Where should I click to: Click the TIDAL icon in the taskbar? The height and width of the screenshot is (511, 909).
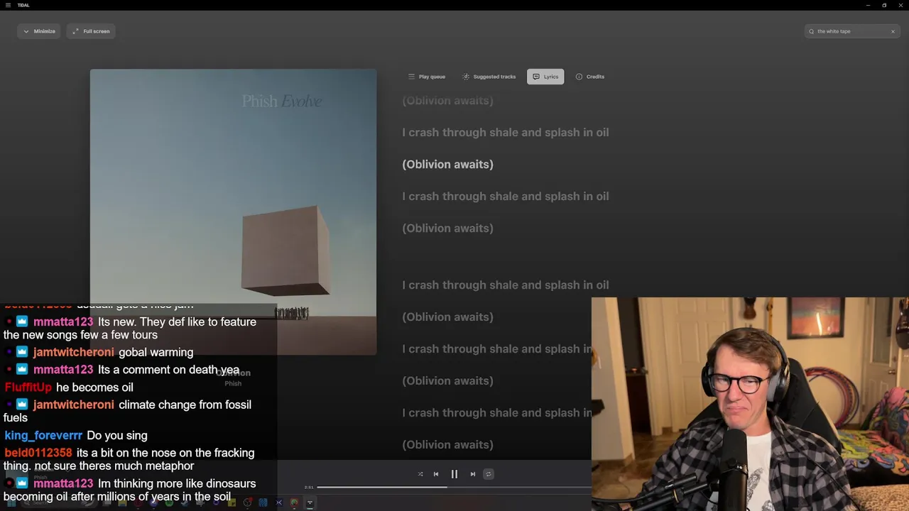pyautogui.click(x=310, y=502)
